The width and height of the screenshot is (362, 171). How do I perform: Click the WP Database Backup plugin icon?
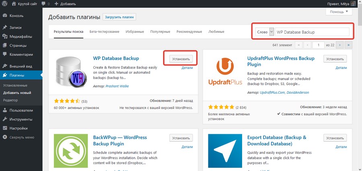point(71,71)
